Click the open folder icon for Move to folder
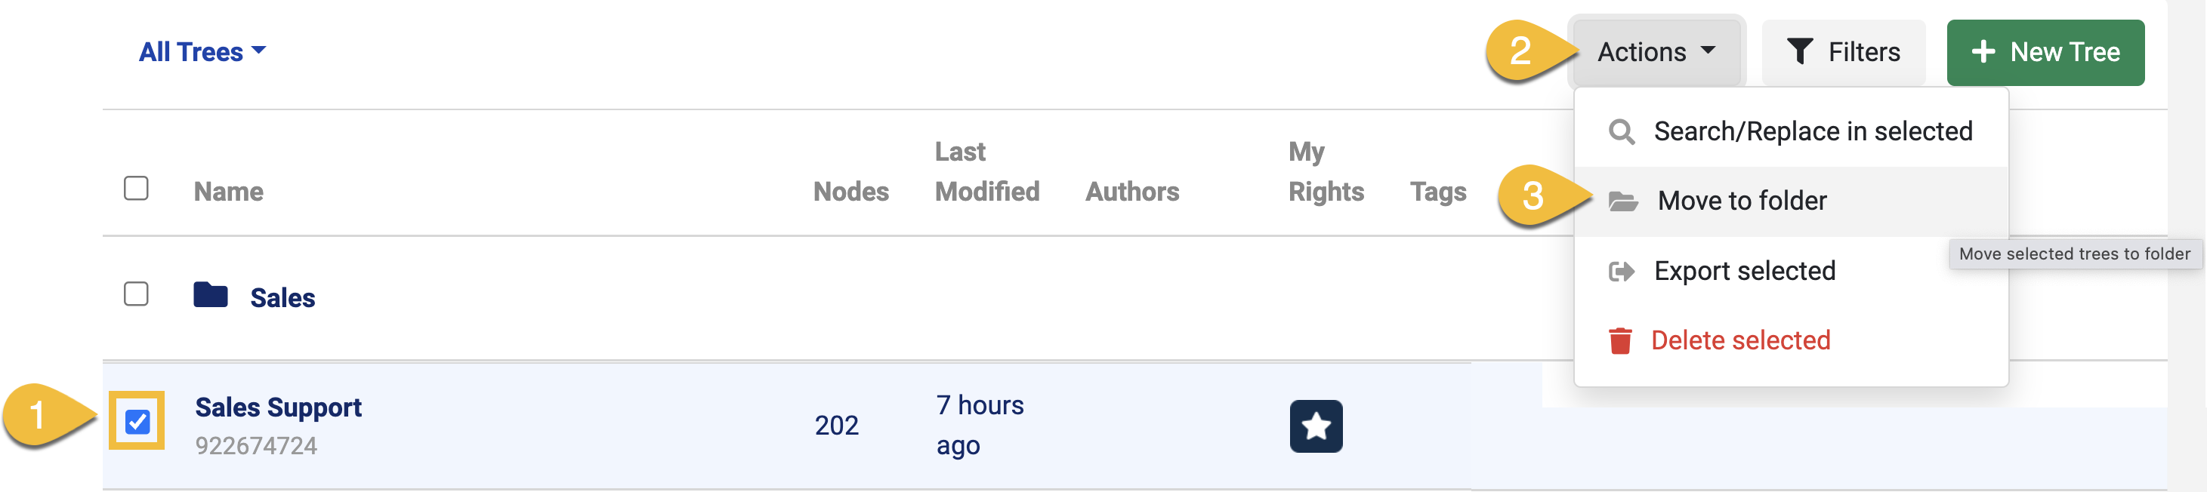 click(1622, 201)
